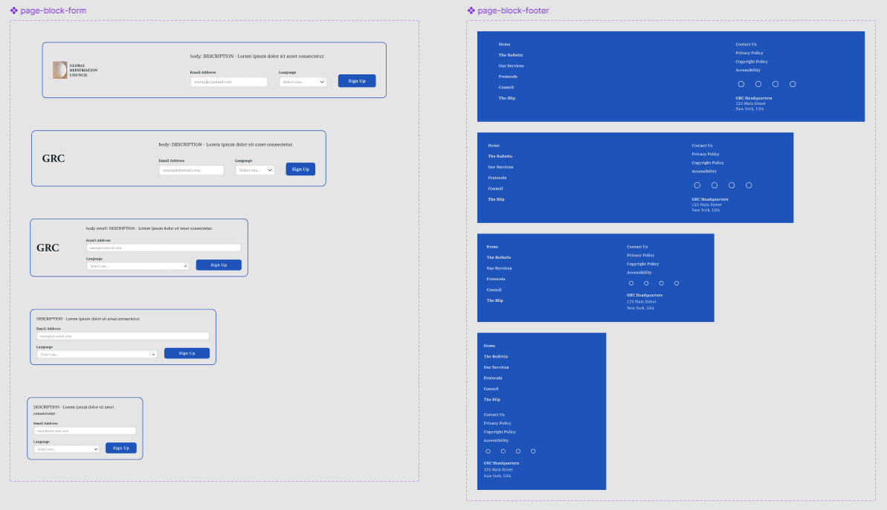887x510 pixels.
Task: Click the second social circle icon in second-widest footer
Action: pyautogui.click(x=715, y=185)
